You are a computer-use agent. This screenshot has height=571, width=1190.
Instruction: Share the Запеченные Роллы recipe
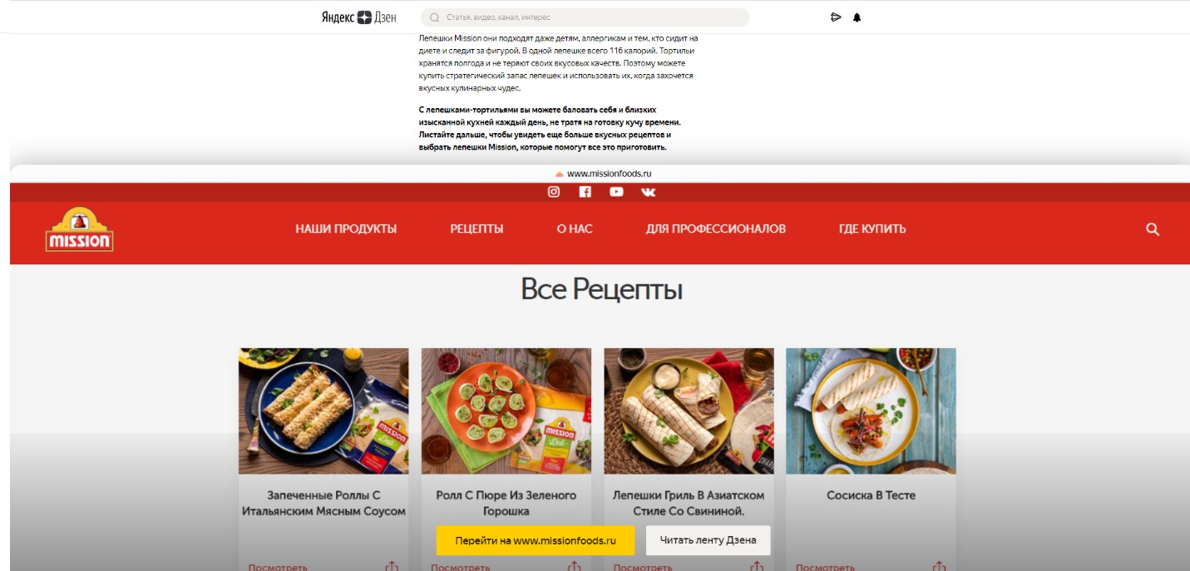point(392,566)
